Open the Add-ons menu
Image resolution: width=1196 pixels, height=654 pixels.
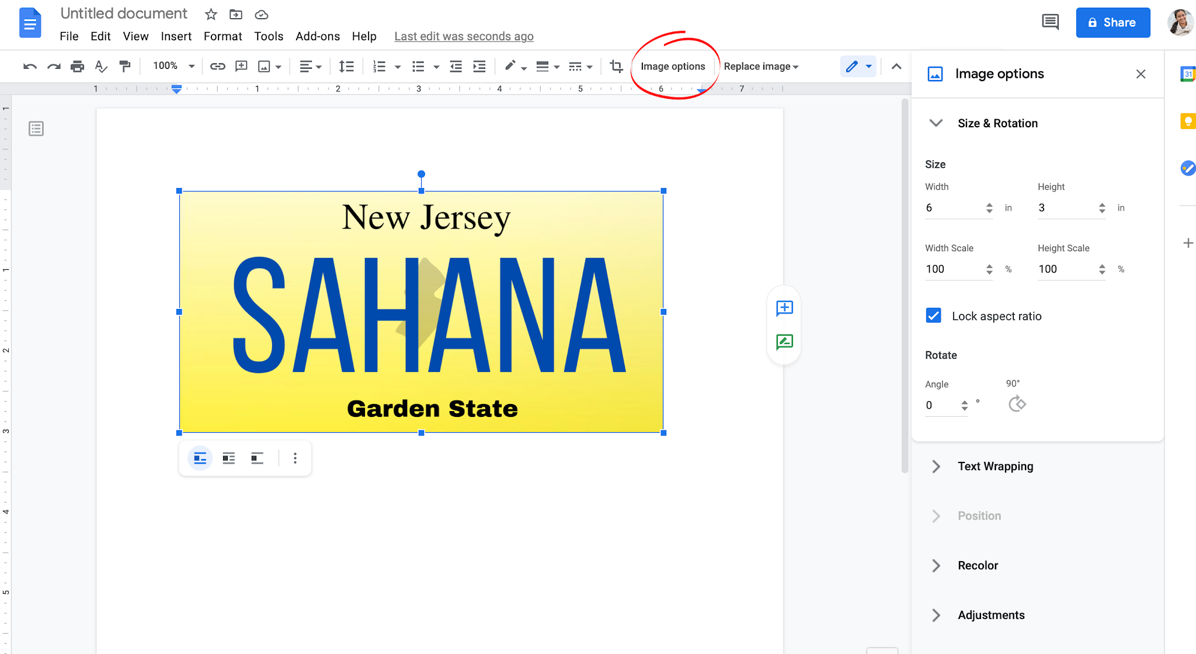(x=317, y=36)
